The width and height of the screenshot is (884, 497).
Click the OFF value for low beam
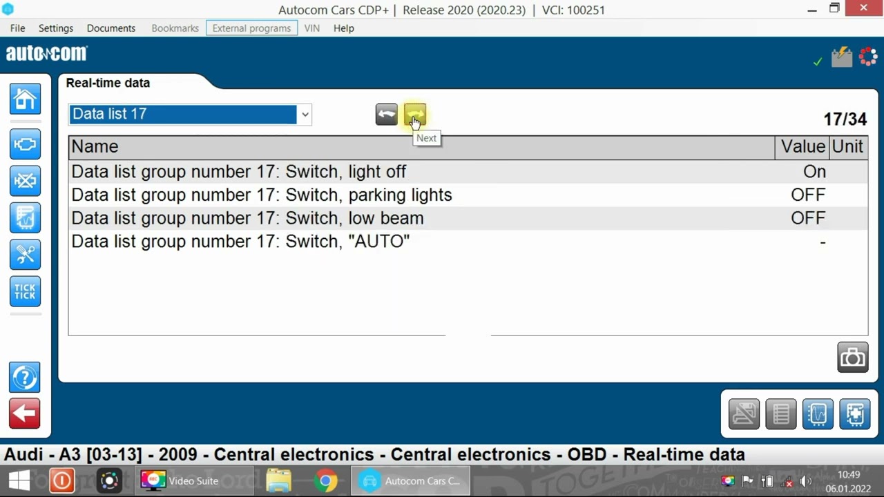pos(808,219)
